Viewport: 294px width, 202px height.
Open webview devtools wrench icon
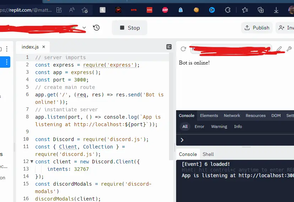[289, 49]
